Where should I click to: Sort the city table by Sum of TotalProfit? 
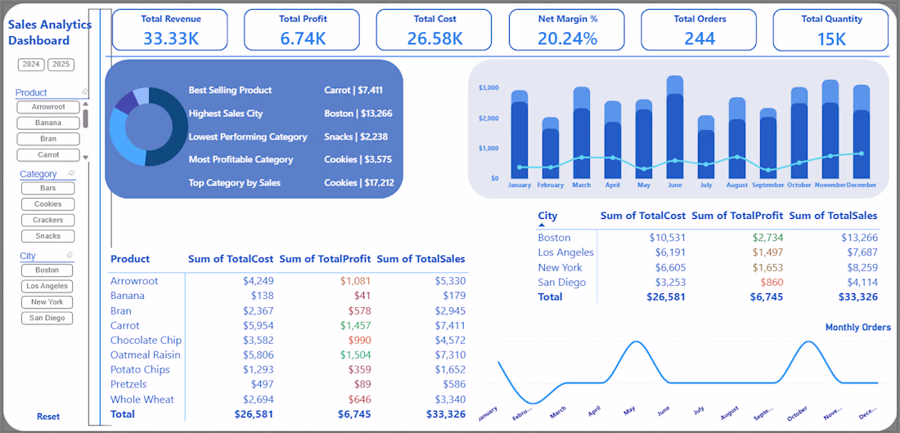pyautogui.click(x=737, y=216)
